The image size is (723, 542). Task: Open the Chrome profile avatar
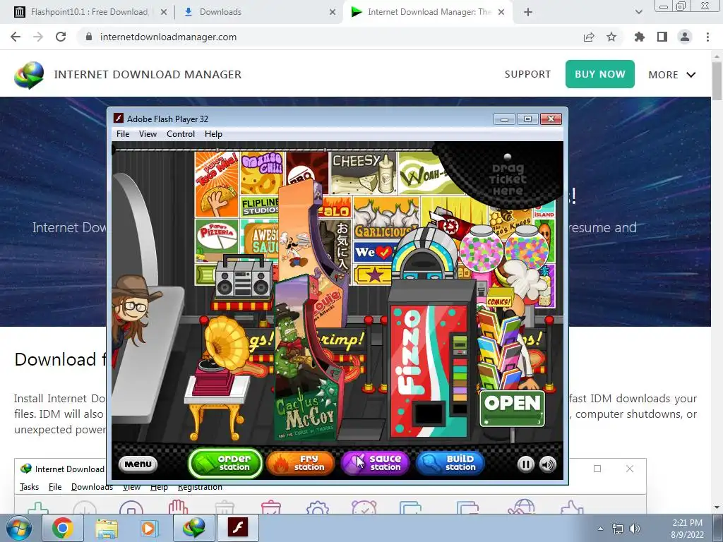click(685, 37)
